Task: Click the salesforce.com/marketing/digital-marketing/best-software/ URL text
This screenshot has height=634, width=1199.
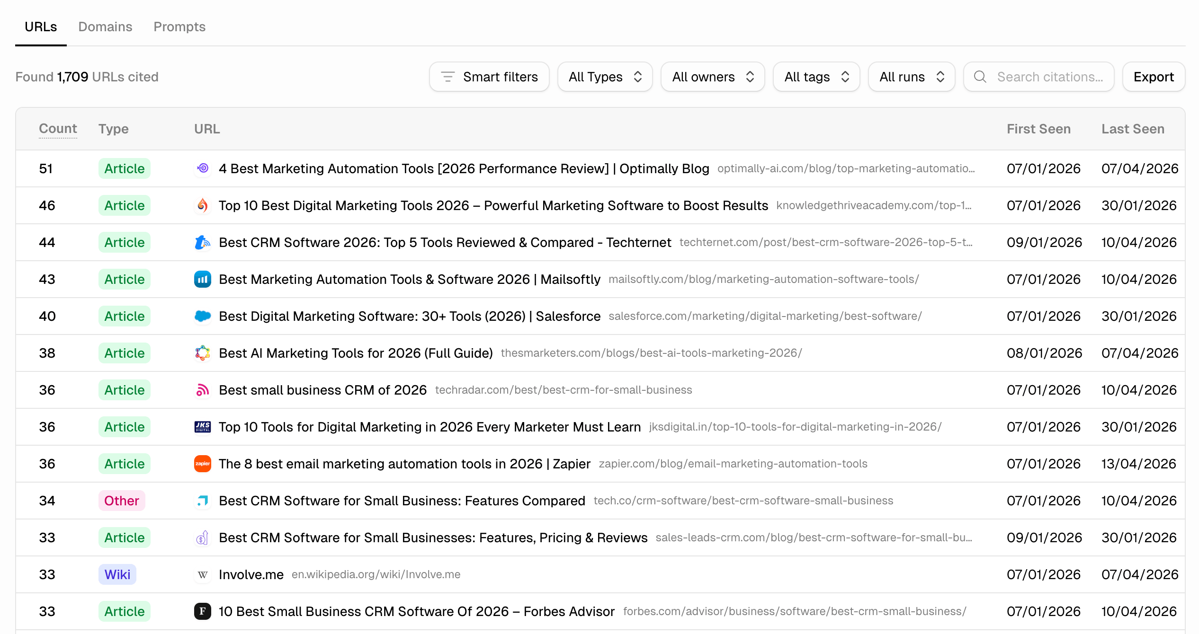Action: [765, 316]
